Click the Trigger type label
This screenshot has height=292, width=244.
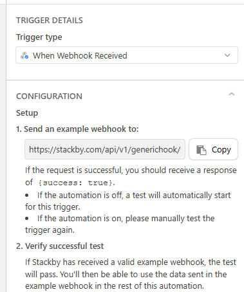pos(39,37)
